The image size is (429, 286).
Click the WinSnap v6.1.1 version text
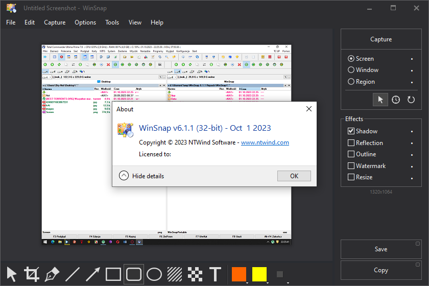pos(205,128)
